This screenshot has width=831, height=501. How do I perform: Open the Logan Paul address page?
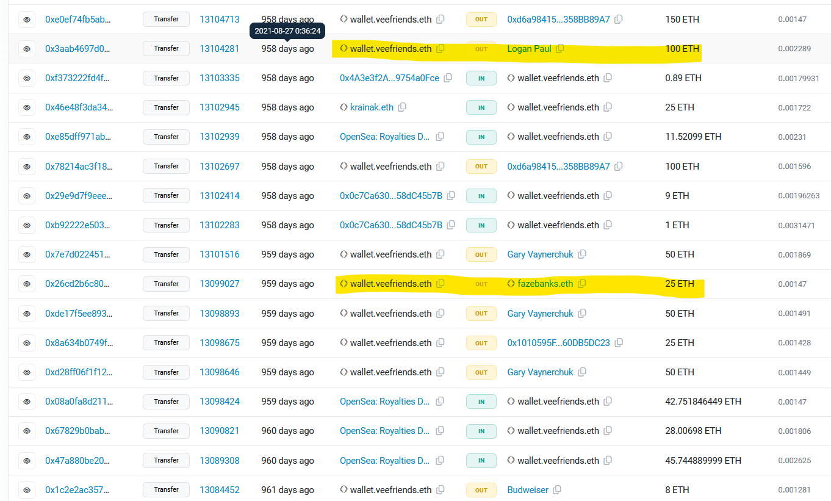pyautogui.click(x=529, y=49)
